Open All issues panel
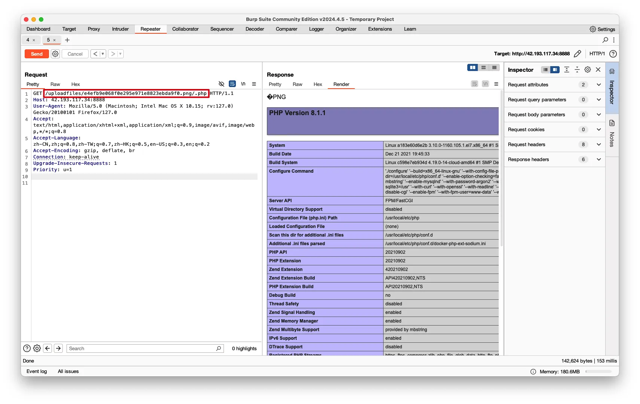 [68, 371]
